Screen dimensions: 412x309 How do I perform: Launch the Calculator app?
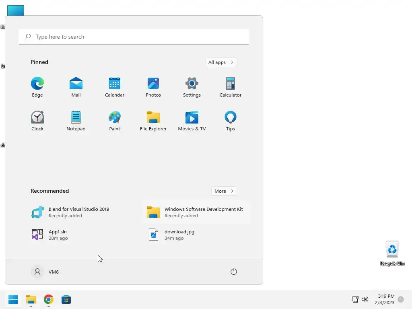231,87
